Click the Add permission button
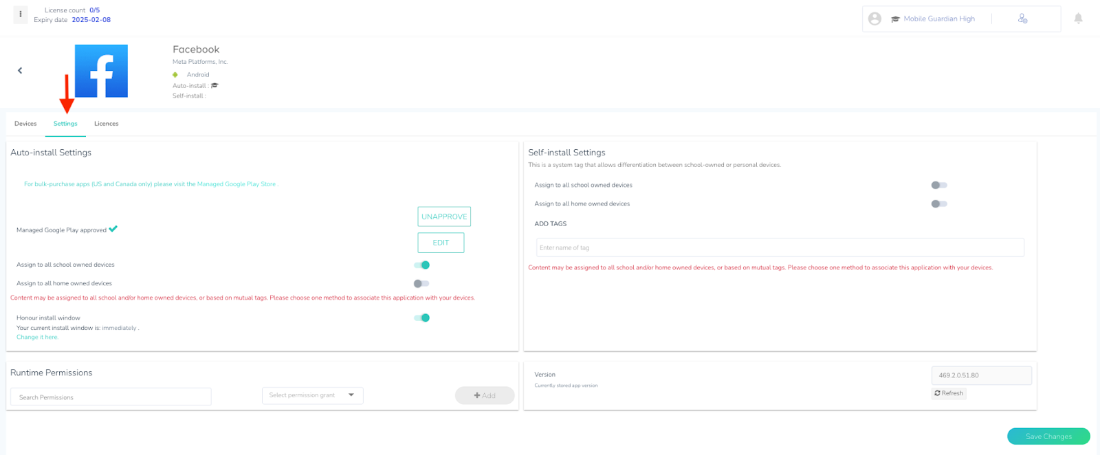This screenshot has height=455, width=1100. click(x=485, y=395)
